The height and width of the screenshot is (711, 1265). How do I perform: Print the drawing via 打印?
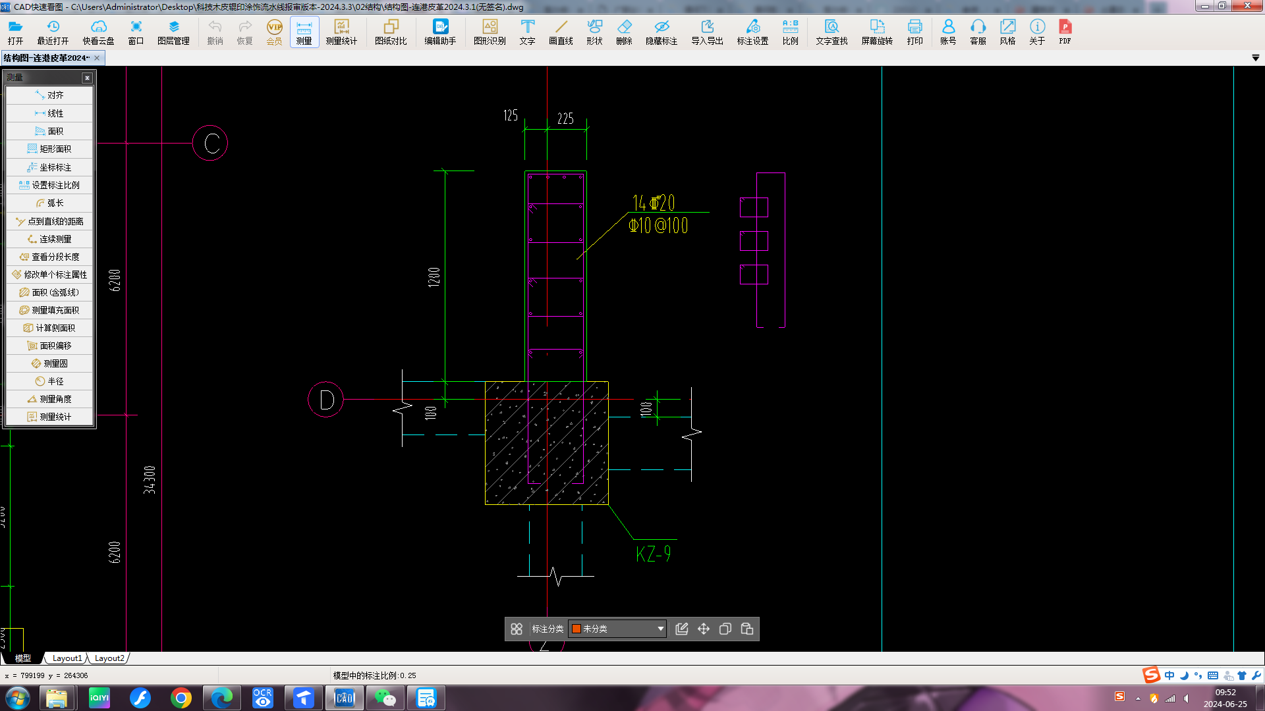tap(914, 32)
